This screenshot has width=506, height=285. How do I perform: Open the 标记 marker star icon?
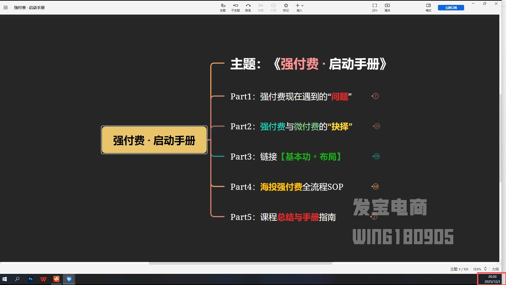point(286,7)
